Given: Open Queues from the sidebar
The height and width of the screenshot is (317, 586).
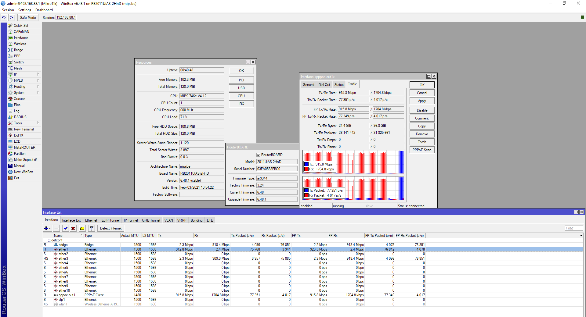Looking at the screenshot, I should pos(20,99).
